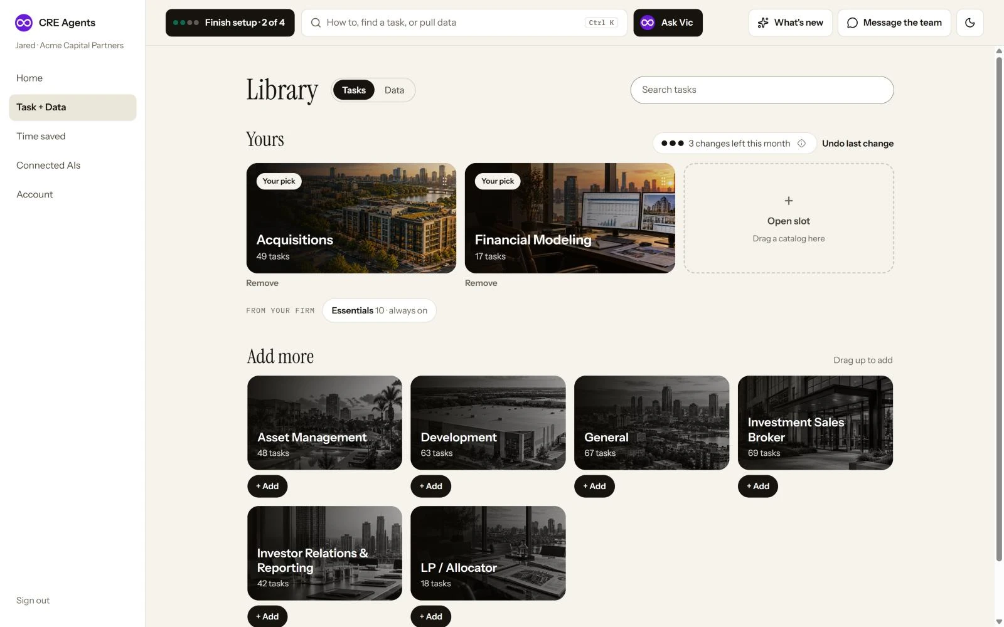The image size is (1004, 627).
Task: Click Sign out in the sidebar
Action: [x=33, y=600]
